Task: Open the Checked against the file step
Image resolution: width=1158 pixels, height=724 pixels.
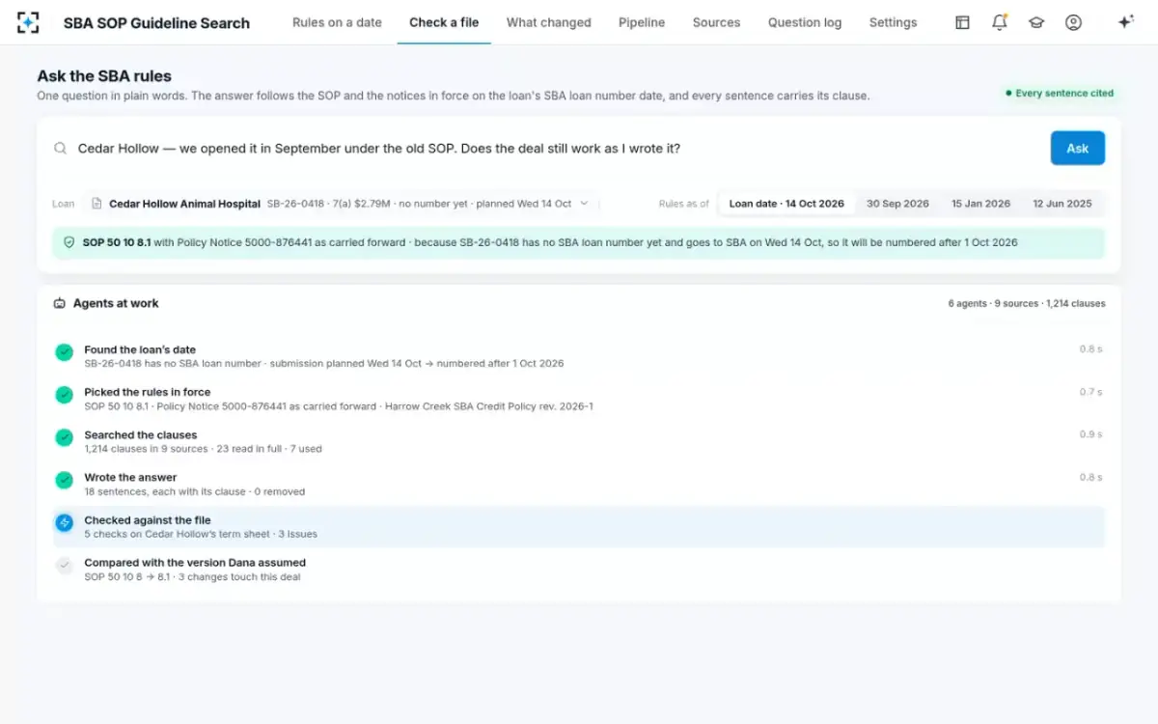Action: (x=579, y=526)
